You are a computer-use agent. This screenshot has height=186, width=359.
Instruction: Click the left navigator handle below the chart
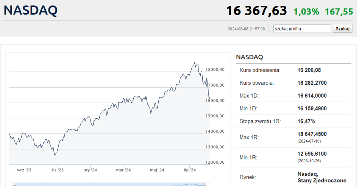tap(14, 184)
